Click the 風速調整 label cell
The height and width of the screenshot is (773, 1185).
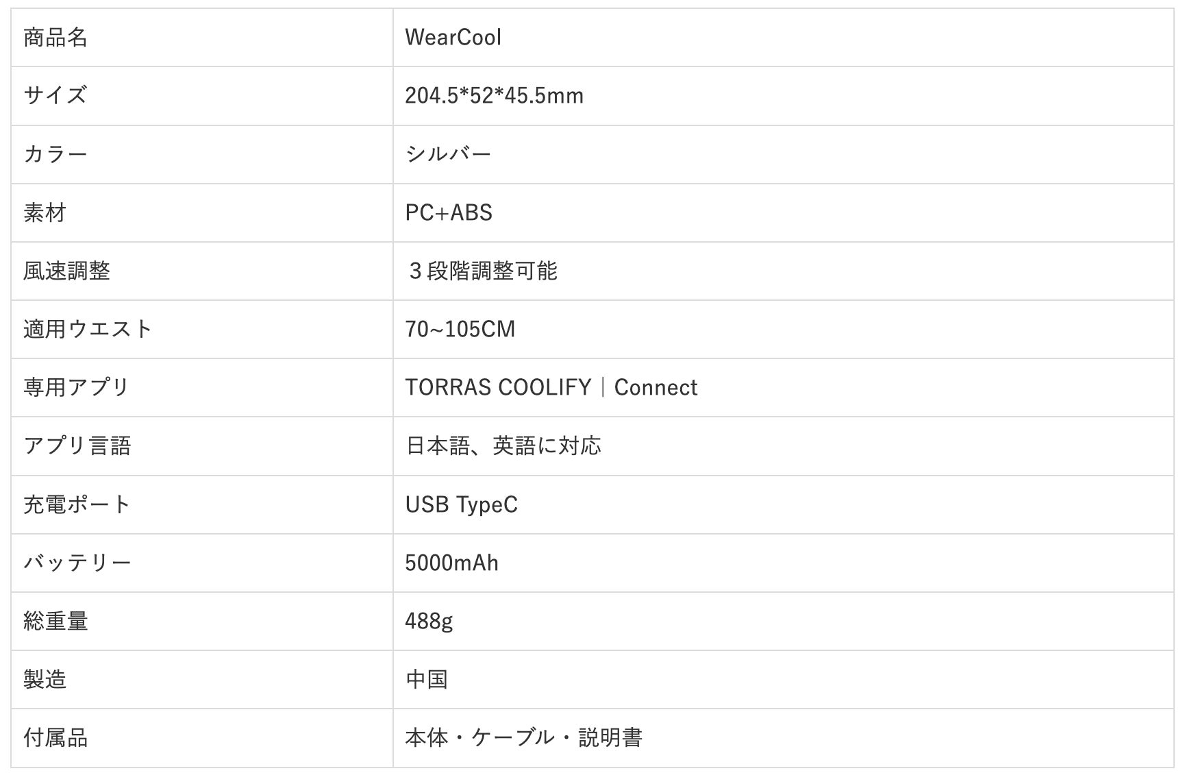tap(66, 271)
